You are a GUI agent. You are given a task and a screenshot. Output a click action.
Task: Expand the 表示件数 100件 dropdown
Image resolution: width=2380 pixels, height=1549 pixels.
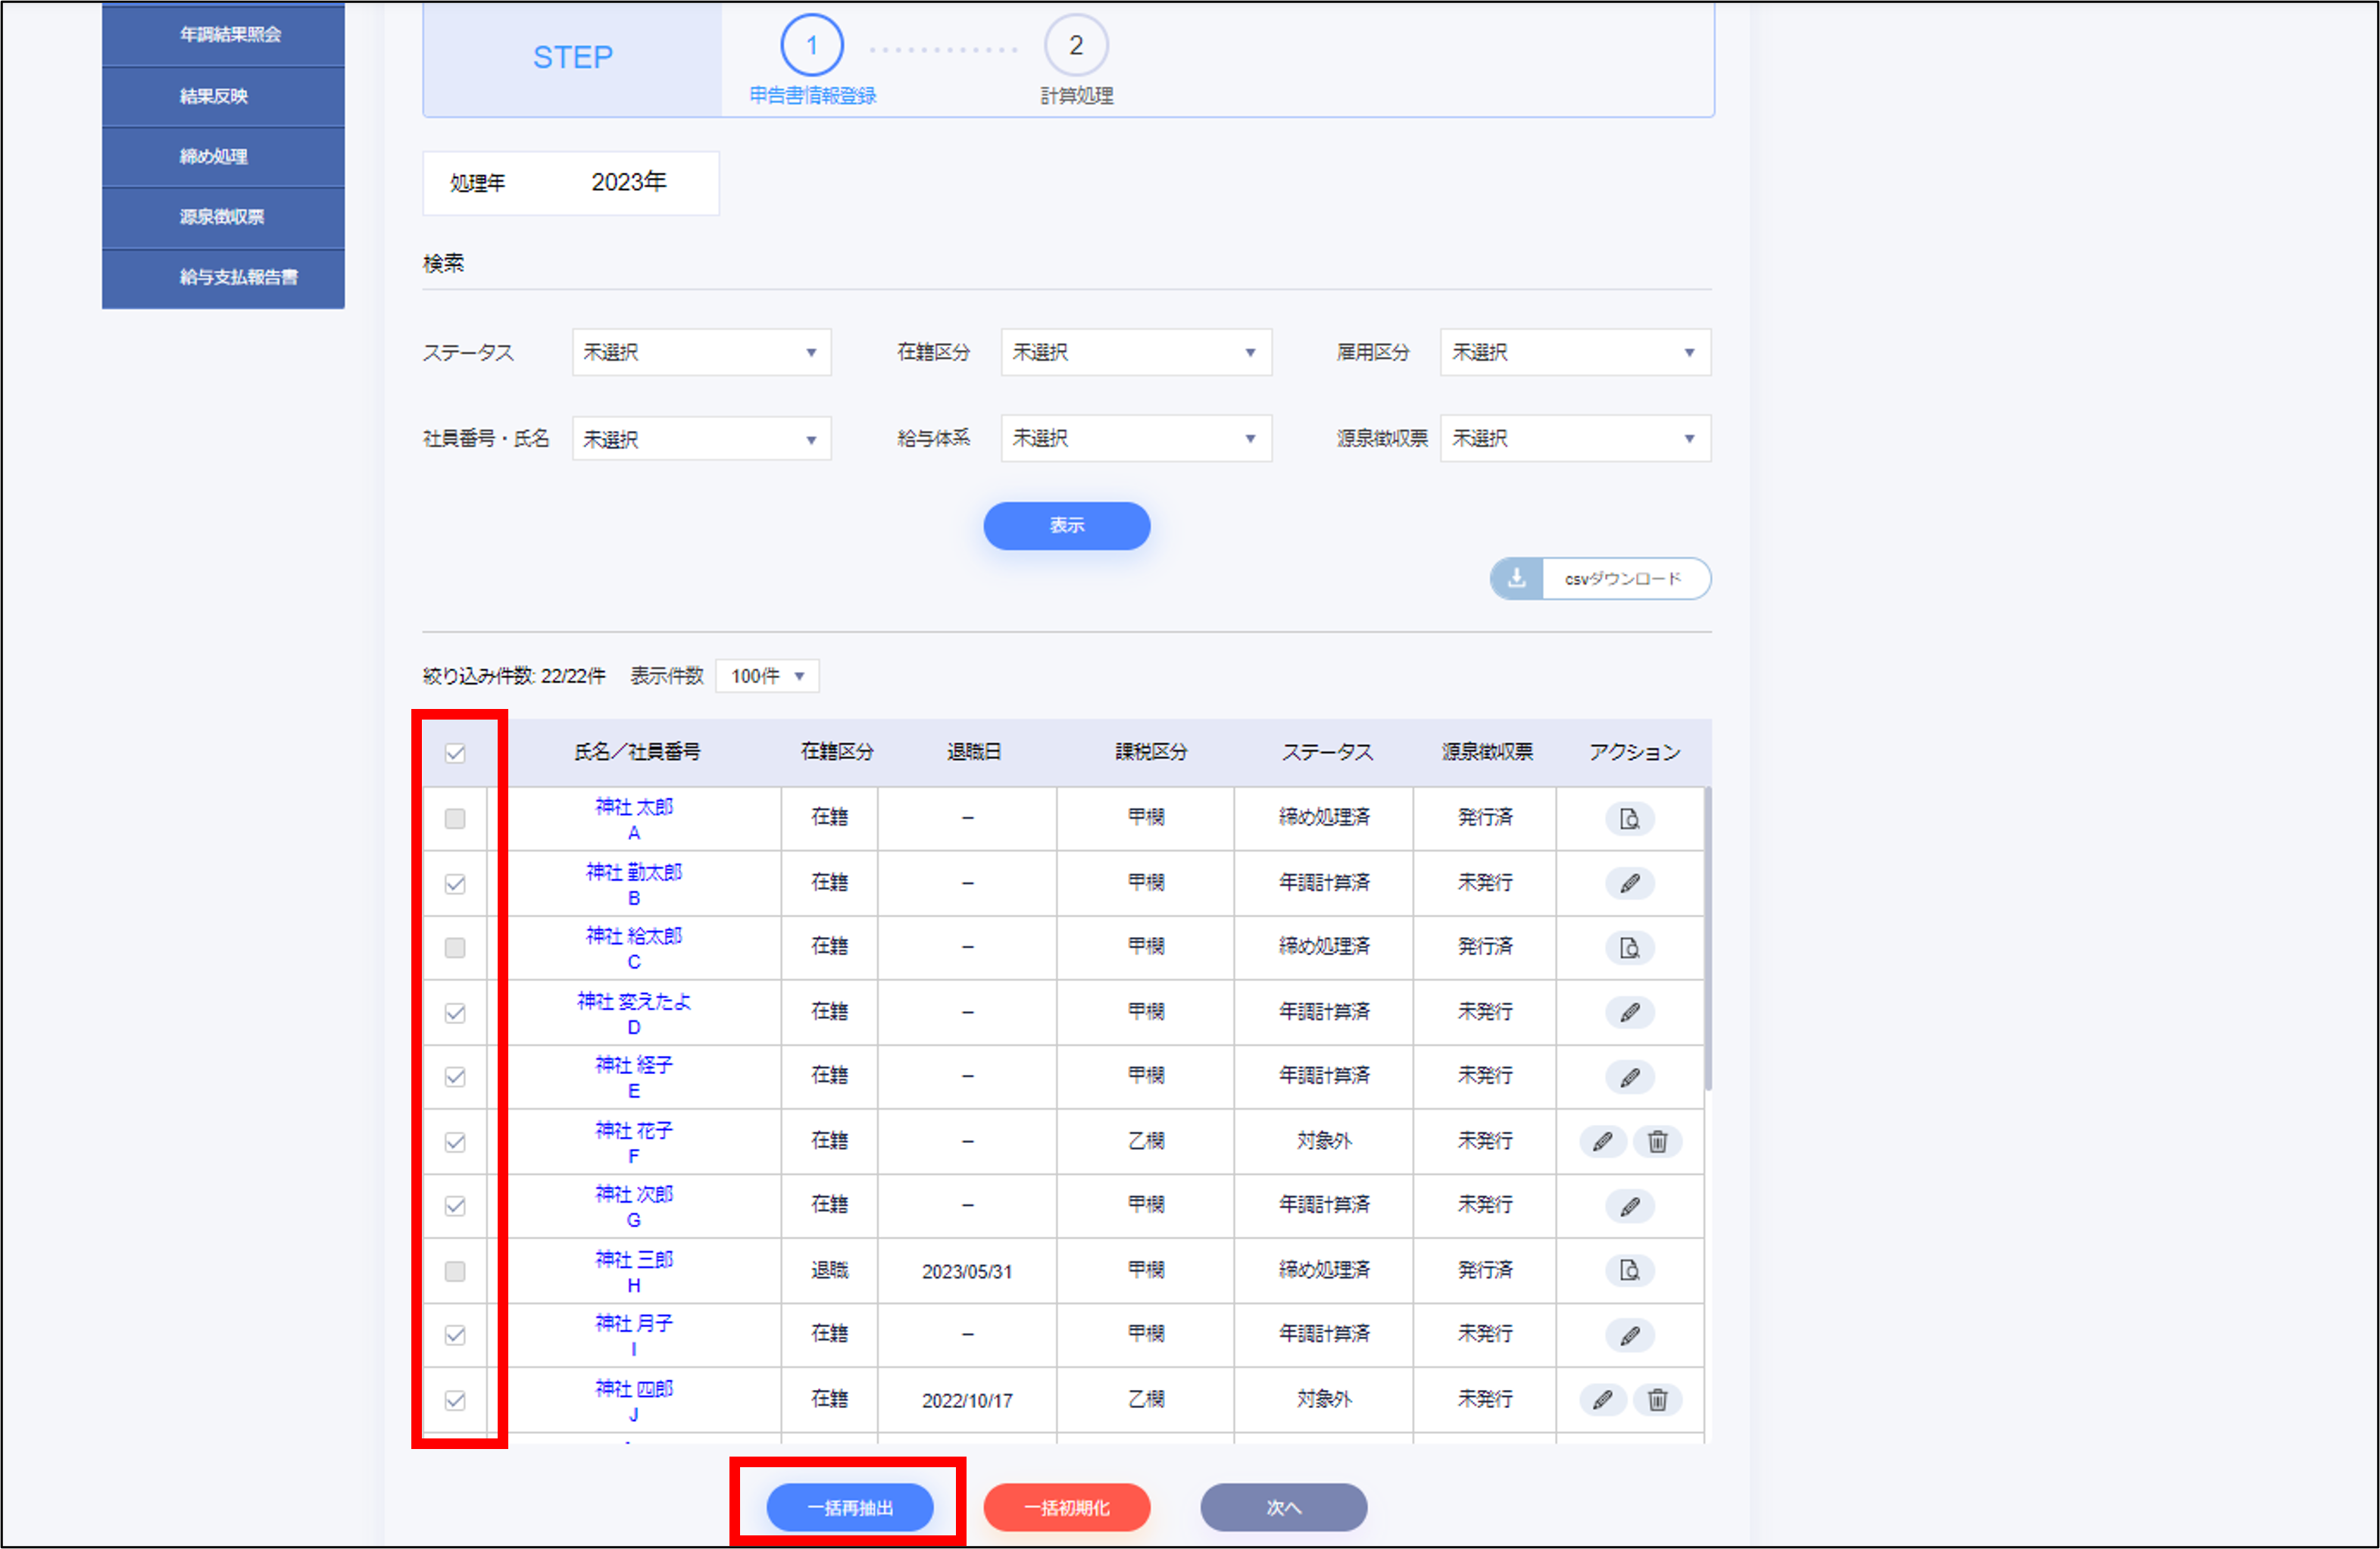click(x=767, y=676)
